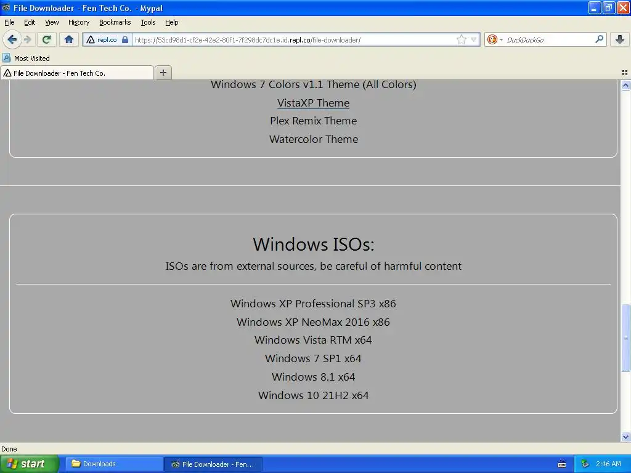Click the forward arrow navigation button
The width and height of the screenshot is (631, 473).
28,39
